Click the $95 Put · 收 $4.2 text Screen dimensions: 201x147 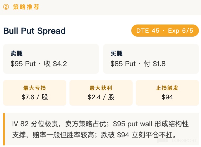pyautogui.click(x=39, y=64)
